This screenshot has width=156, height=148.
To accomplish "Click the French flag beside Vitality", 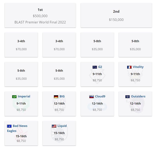I will pos(129,67).
